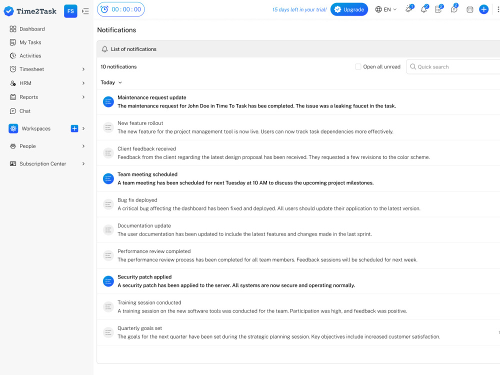Viewport: 500px width, 375px height.
Task: Open the Bug fix deployed notification title
Action: coord(137,200)
